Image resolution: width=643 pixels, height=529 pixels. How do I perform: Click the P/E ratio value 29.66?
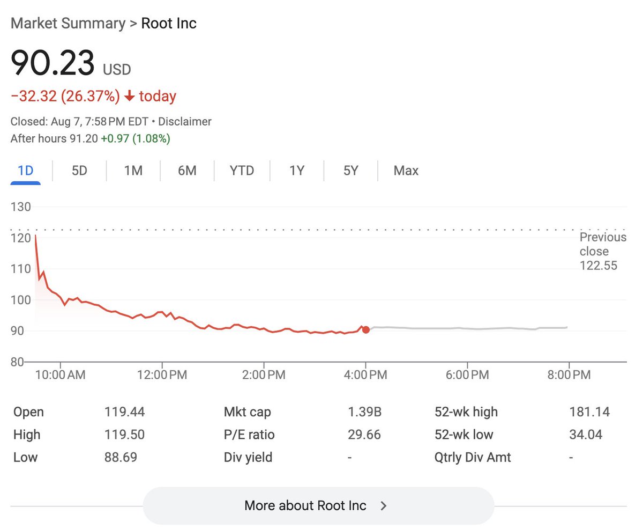(364, 435)
